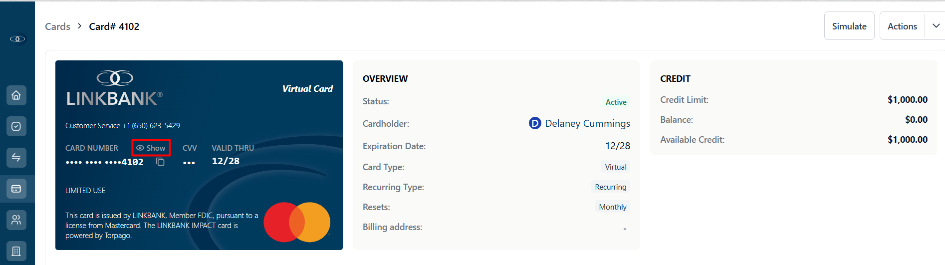Viewport: 945px width, 265px height.
Task: Click the Virtual card type badge
Action: point(616,167)
